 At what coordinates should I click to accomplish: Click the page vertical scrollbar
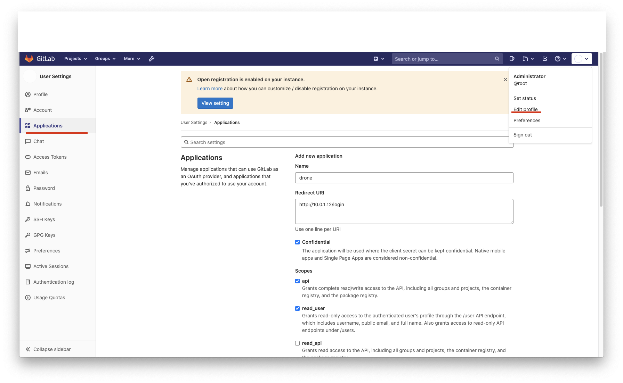[601, 130]
